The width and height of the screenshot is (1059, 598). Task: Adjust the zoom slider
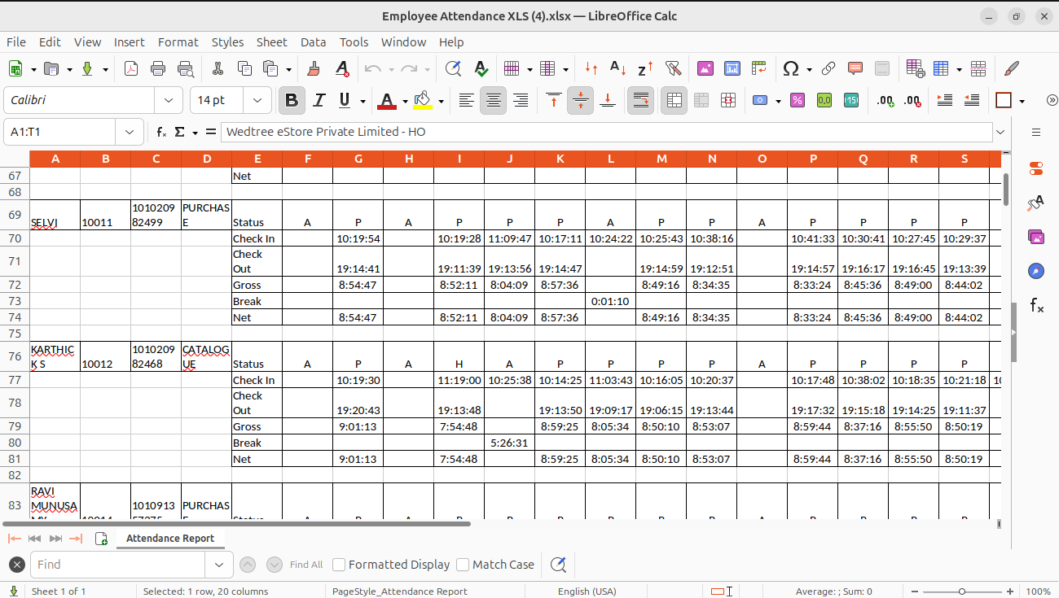(x=962, y=591)
